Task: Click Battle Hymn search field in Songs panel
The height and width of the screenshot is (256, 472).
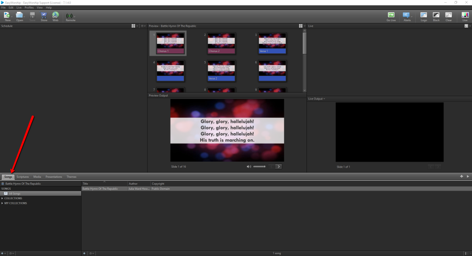Action: pyautogui.click(x=41, y=184)
